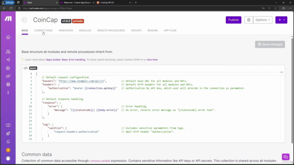Open the orange Help question icon

[8, 150]
